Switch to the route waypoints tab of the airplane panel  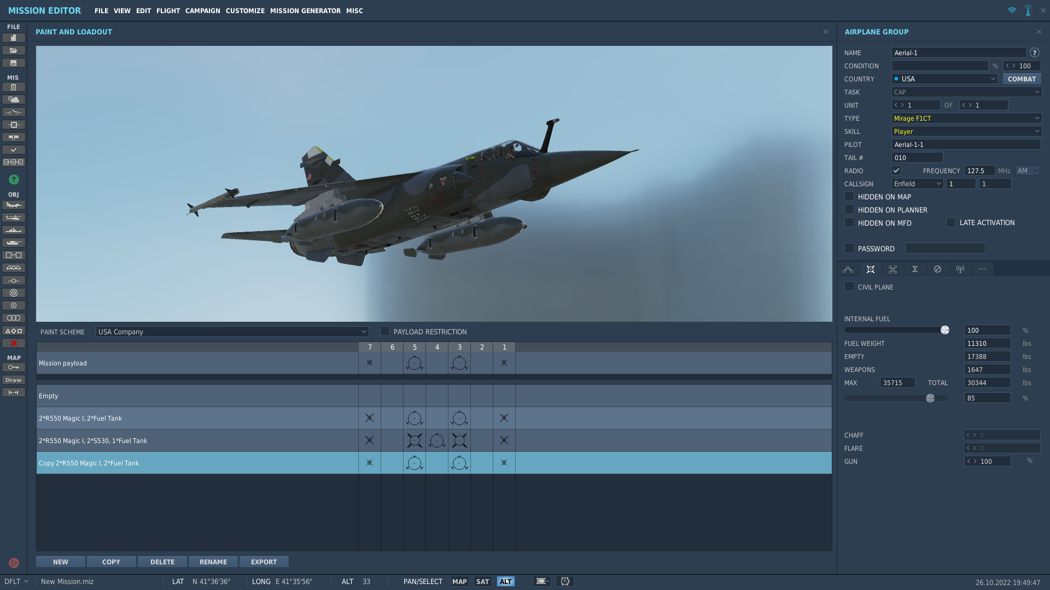click(848, 269)
